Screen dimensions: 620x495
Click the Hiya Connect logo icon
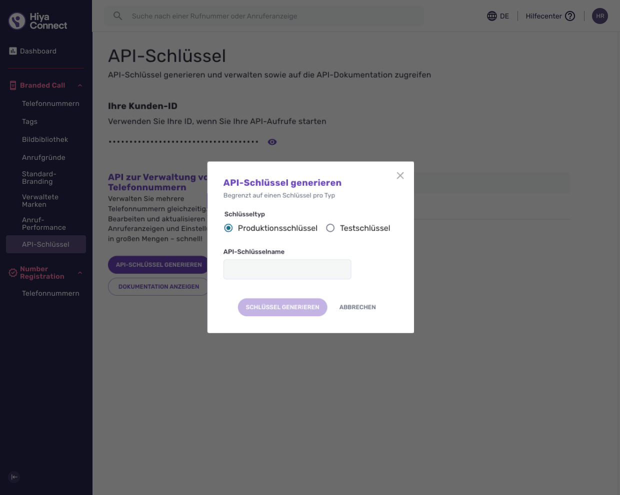17,21
